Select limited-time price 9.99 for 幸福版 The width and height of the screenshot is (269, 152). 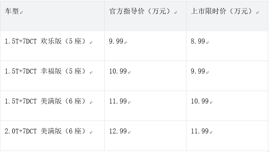[198, 71]
